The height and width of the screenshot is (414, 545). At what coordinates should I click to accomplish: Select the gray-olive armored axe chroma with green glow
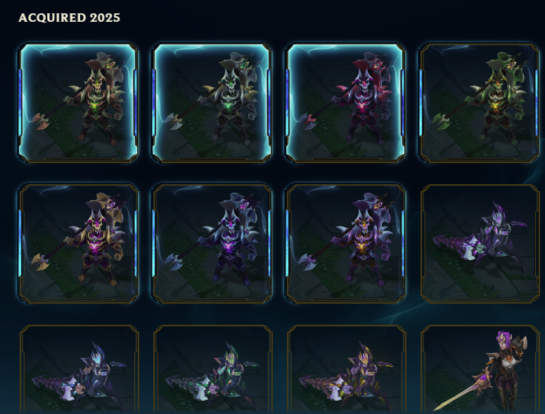(212, 103)
